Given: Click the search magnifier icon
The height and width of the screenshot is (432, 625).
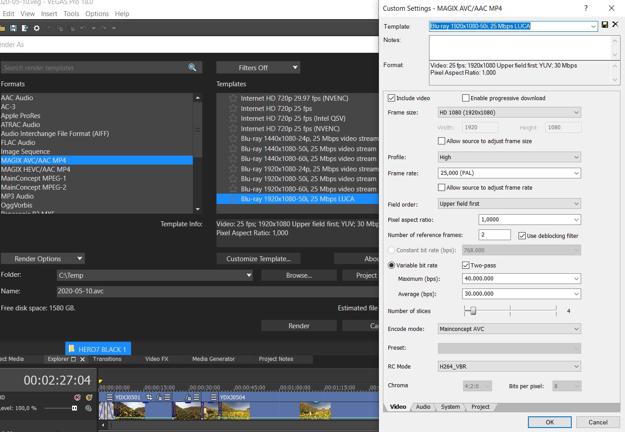Looking at the screenshot, I should pyautogui.click(x=192, y=68).
